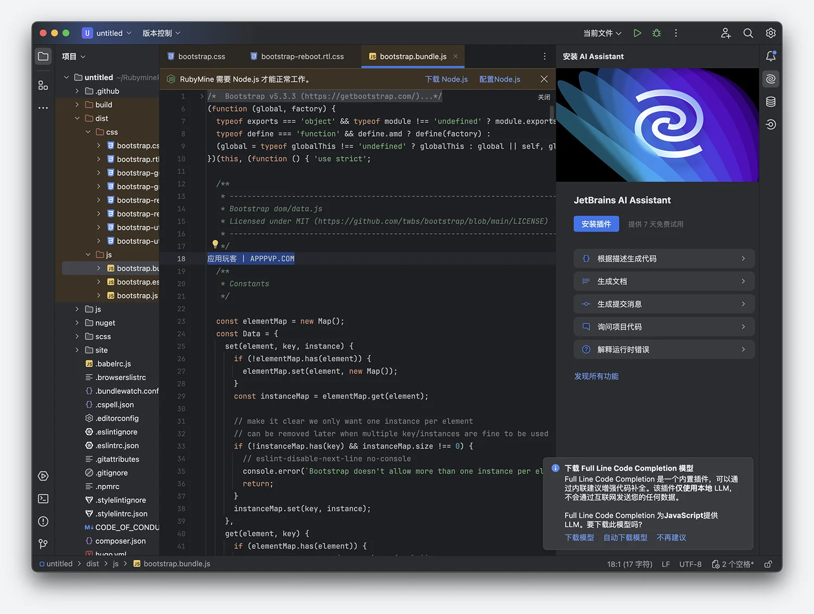Open the rightmost sidebar history-style icon
Screen dimensions: 814x614
[x=771, y=125]
